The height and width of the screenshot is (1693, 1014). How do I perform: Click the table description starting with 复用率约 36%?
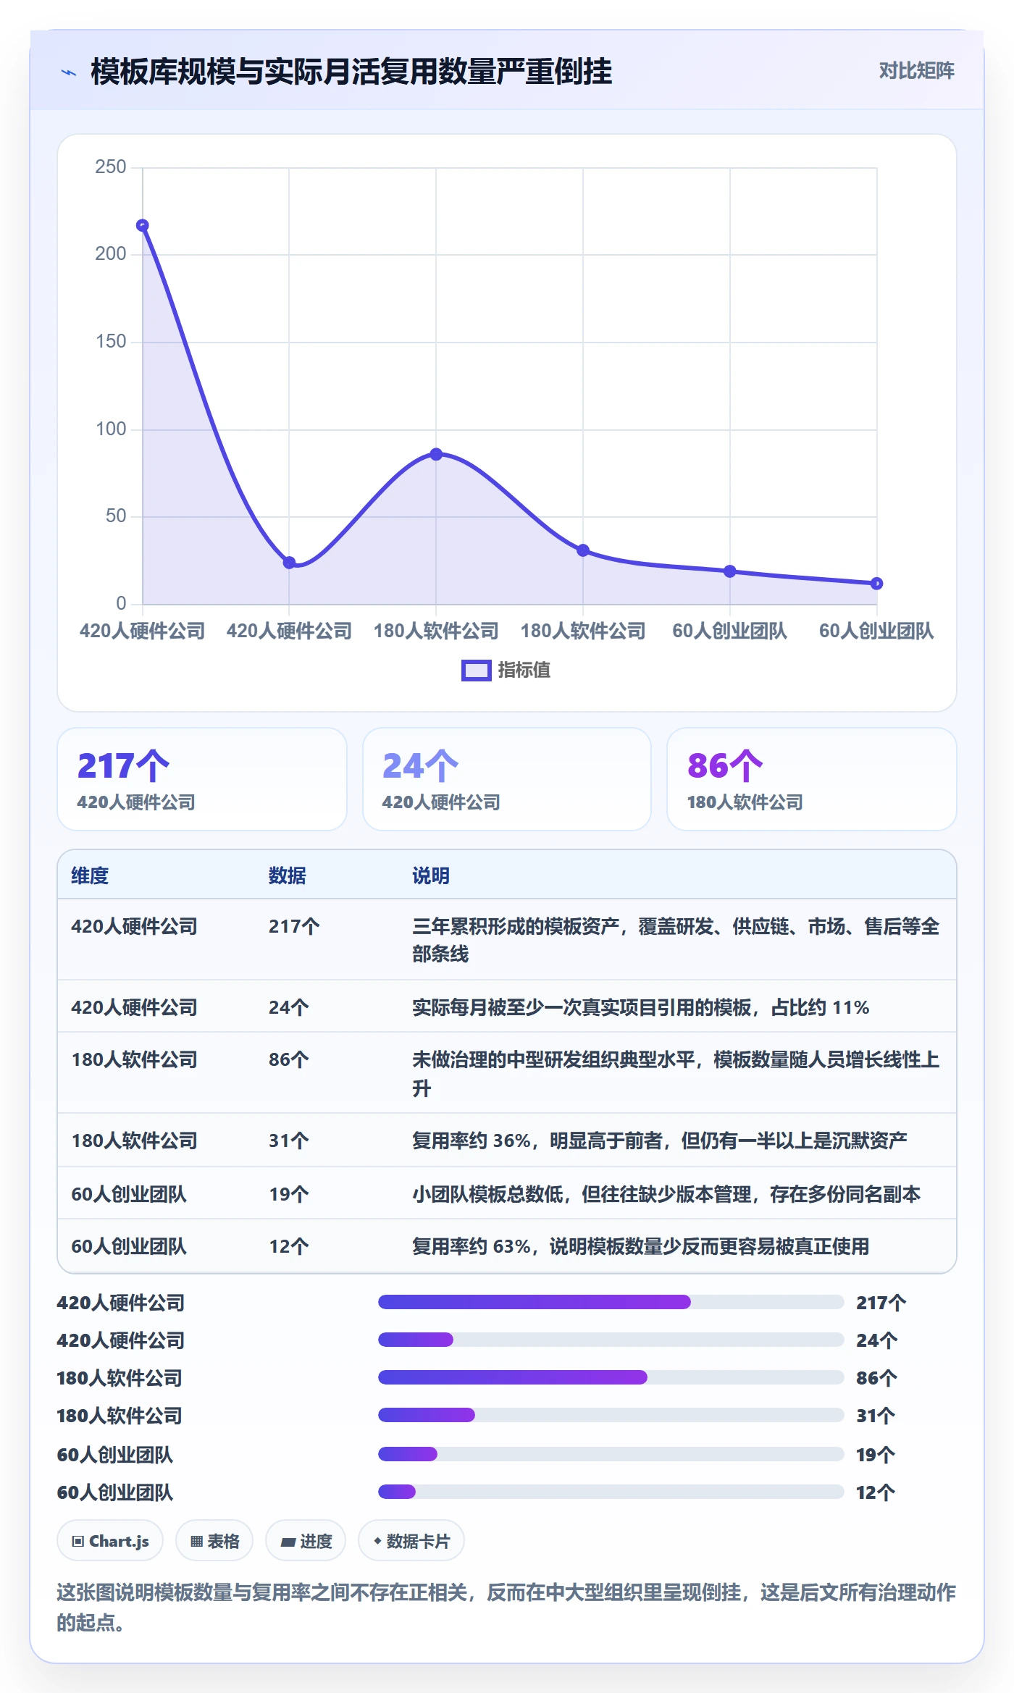coord(660,1140)
